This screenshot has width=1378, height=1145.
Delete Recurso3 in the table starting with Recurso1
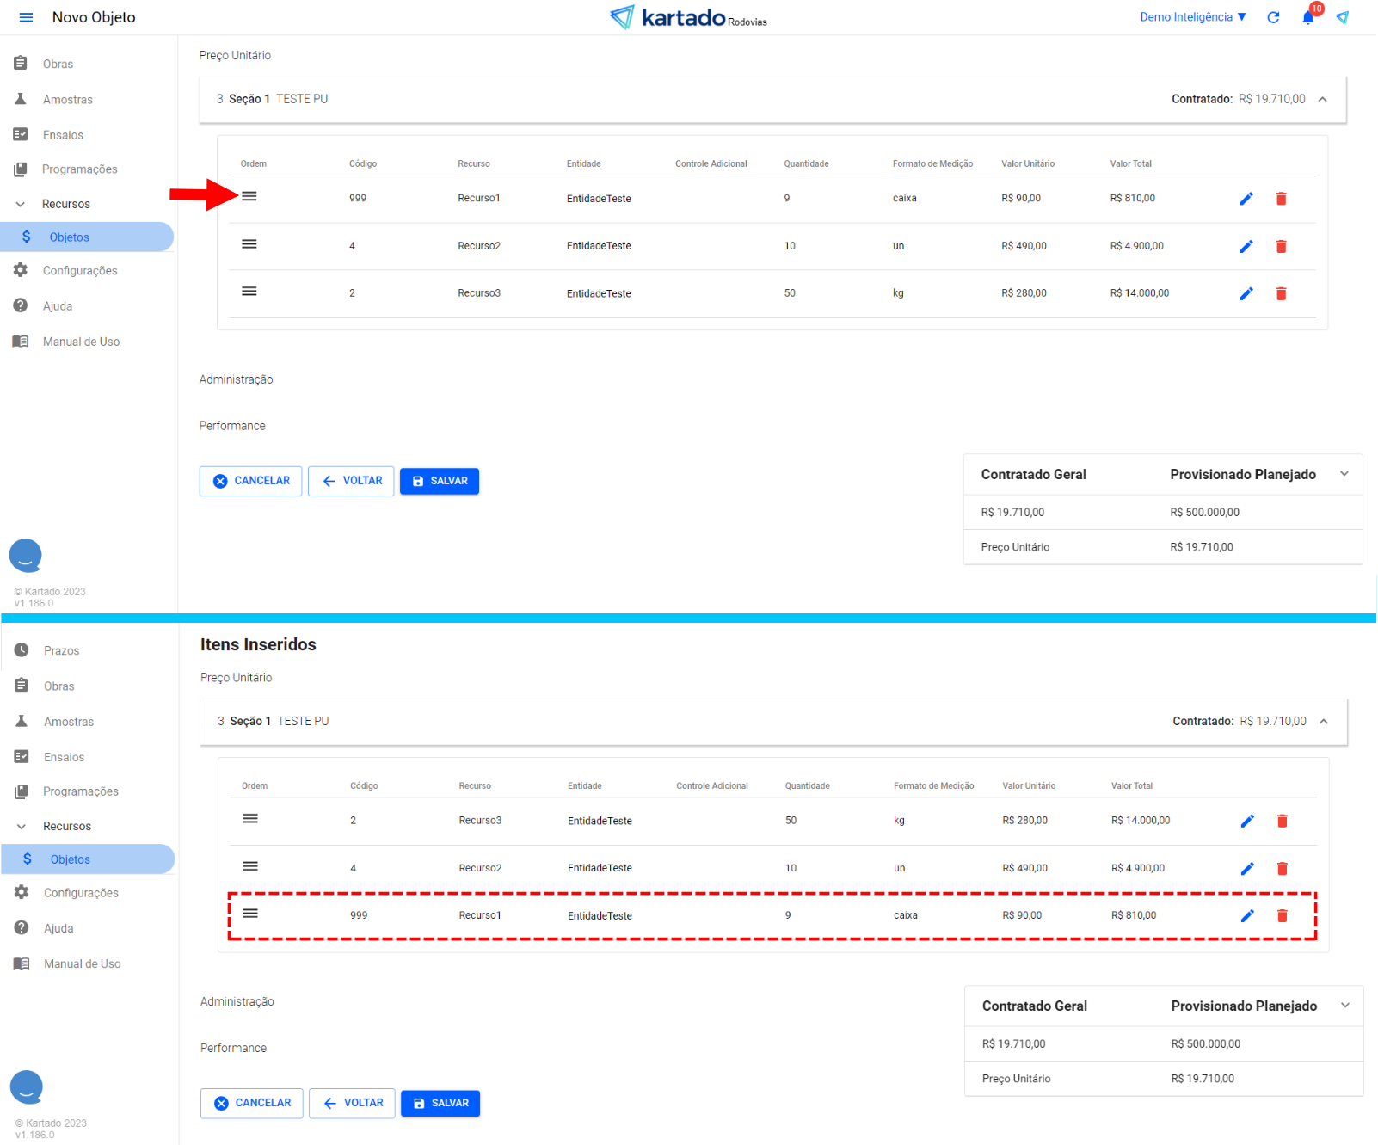1281,294
